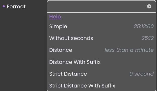157x91 pixels.
Task: Pick the Distance format option
Action: 101,50
